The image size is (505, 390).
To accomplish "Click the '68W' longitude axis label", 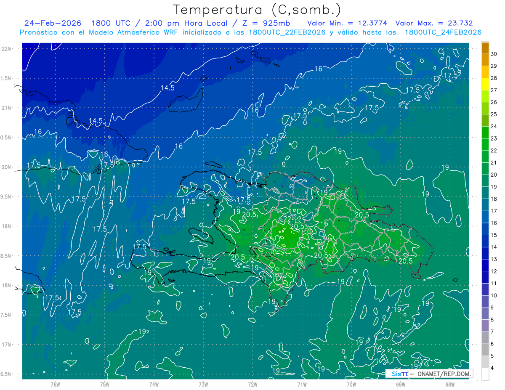I will click(450, 384).
